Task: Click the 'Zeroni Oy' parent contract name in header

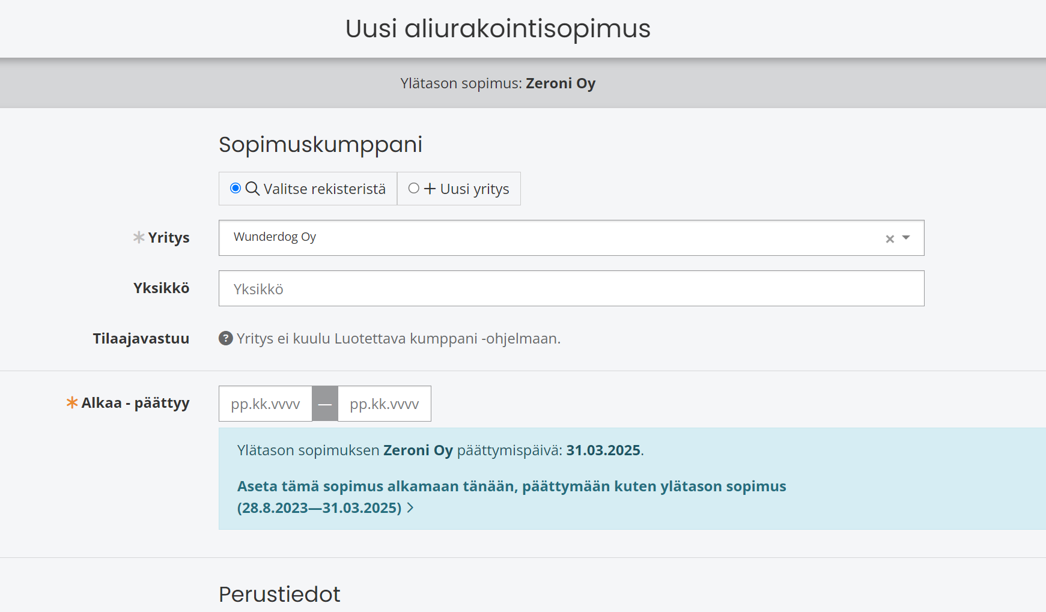Action: pos(561,83)
